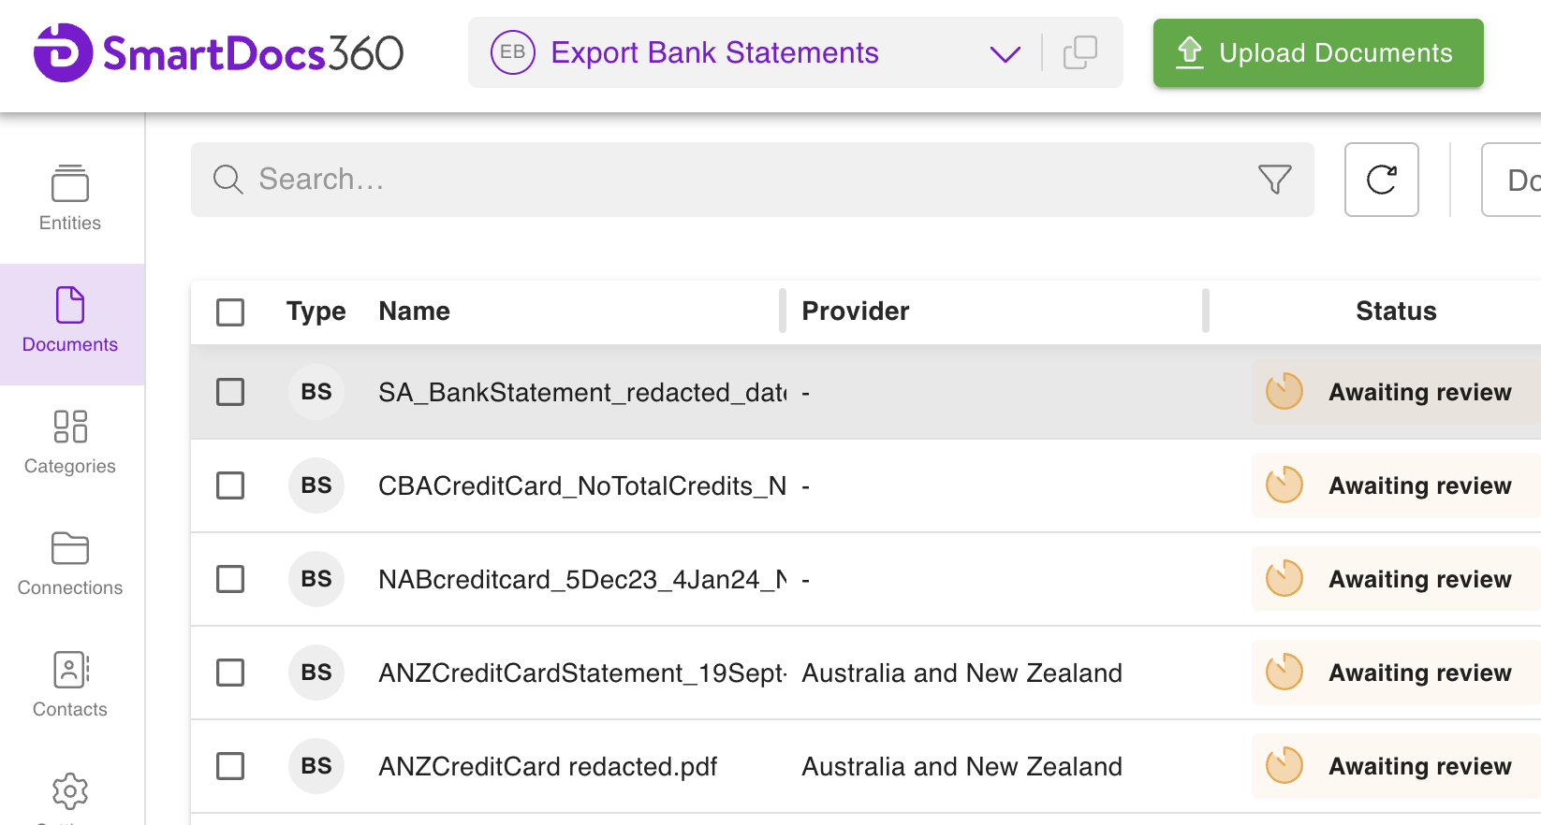Click the refresh documents button
The height and width of the screenshot is (825, 1541).
coord(1381,180)
